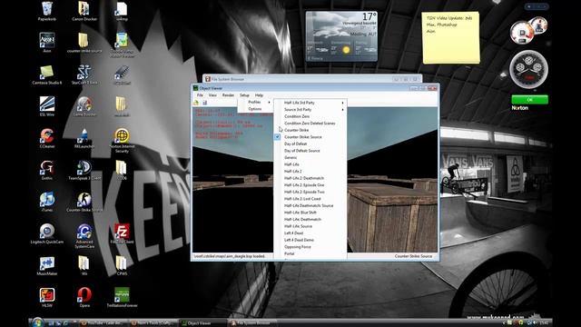
Task: Launch Advanced SystemCare shortcut
Action: point(84,236)
